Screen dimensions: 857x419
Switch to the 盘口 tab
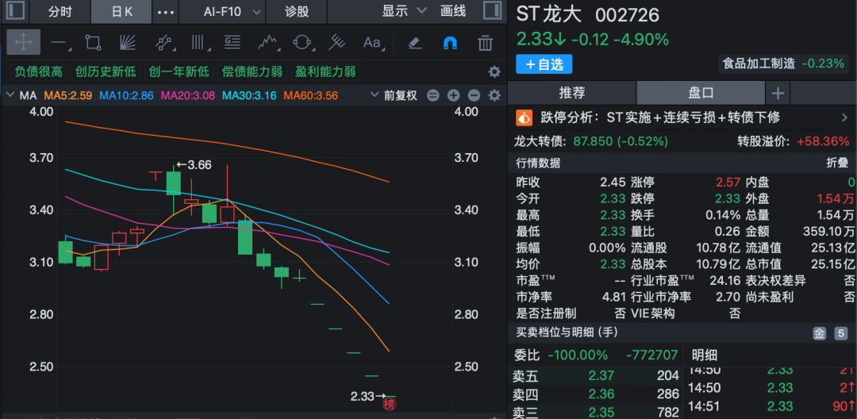pyautogui.click(x=701, y=93)
